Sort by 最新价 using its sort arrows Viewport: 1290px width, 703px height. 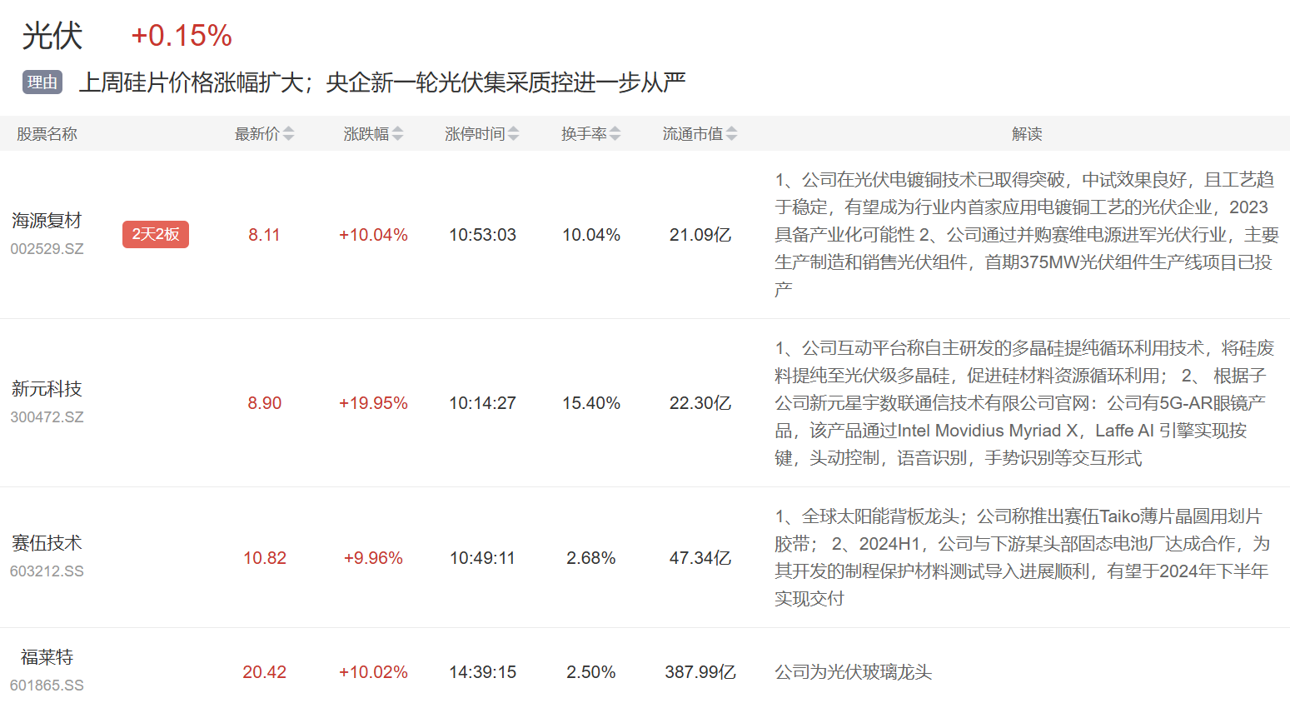288,133
